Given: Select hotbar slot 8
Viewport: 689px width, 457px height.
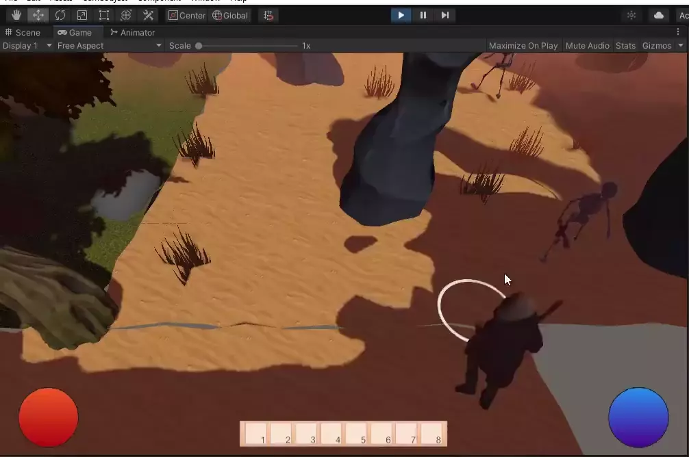Looking at the screenshot, I should pyautogui.click(x=431, y=434).
